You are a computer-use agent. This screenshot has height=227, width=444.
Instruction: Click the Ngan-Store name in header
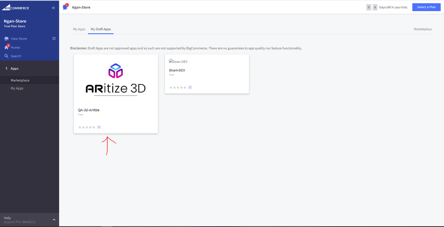click(81, 7)
